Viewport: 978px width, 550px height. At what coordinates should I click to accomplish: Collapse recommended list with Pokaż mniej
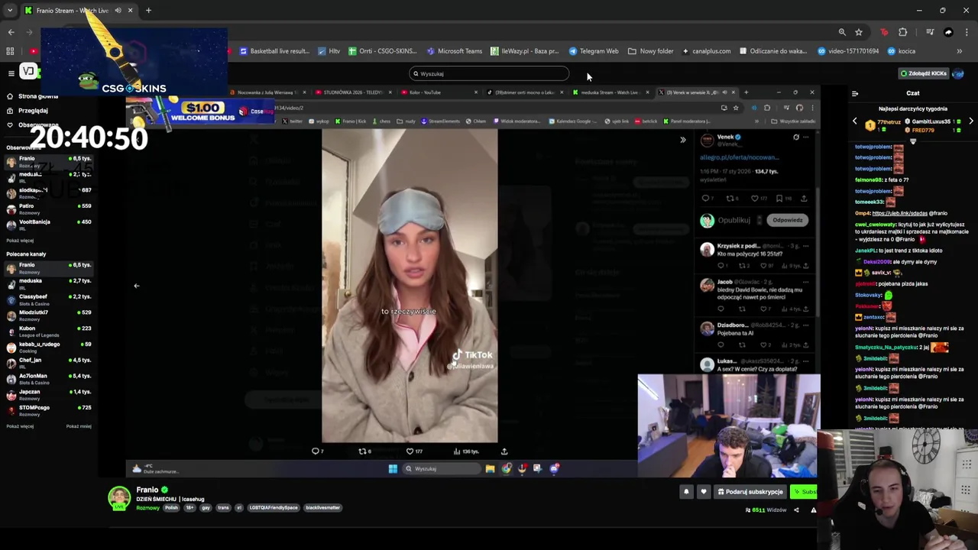pos(79,426)
